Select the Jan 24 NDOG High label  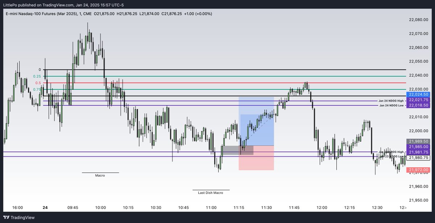pos(391,101)
